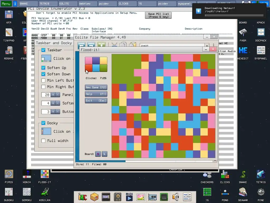This screenshot has height=203, width=270.
Task: Choose the small board S button
Action: (98, 154)
